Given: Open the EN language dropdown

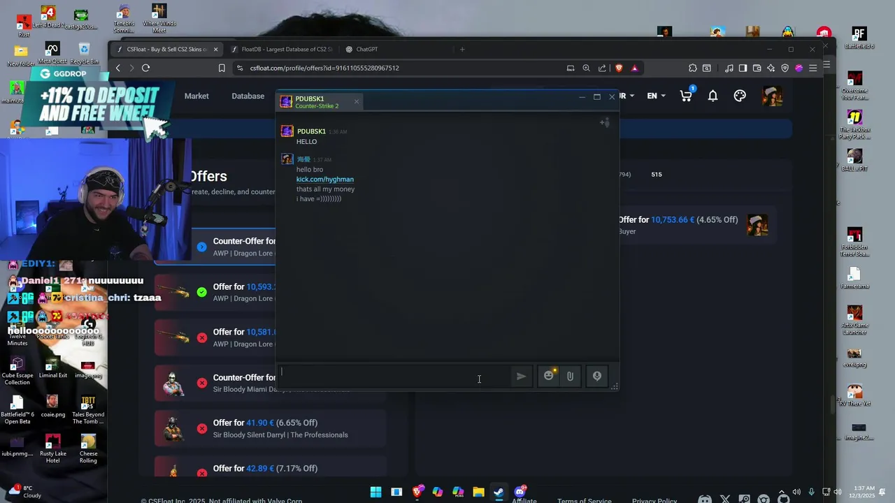Looking at the screenshot, I should tap(656, 96).
